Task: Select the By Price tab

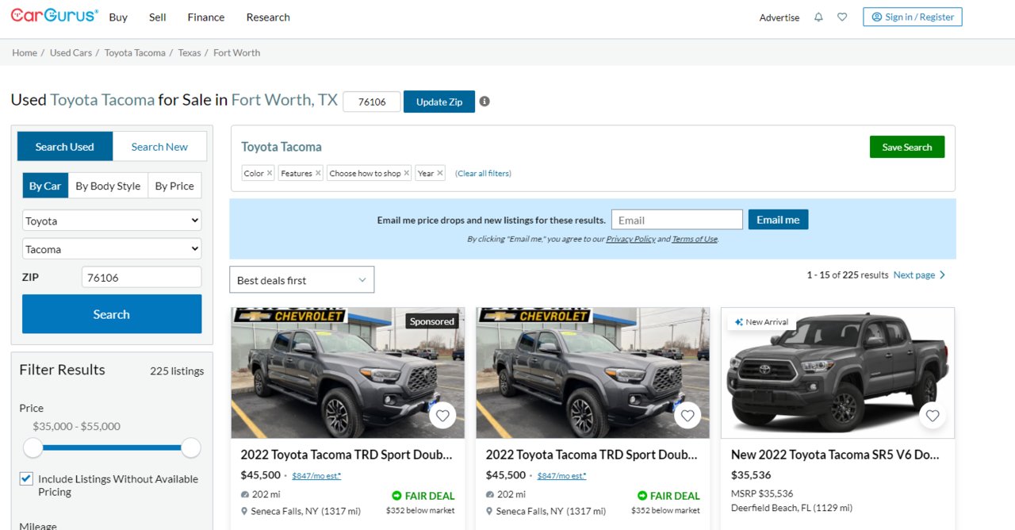Action: (174, 186)
